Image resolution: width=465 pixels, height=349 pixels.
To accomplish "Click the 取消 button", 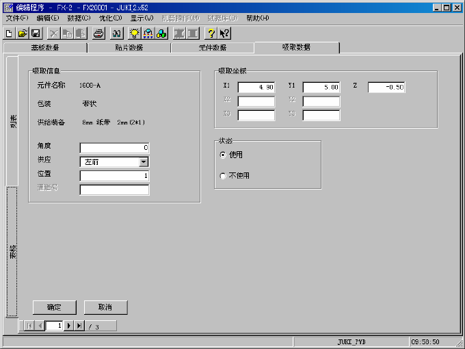I will point(105,307).
